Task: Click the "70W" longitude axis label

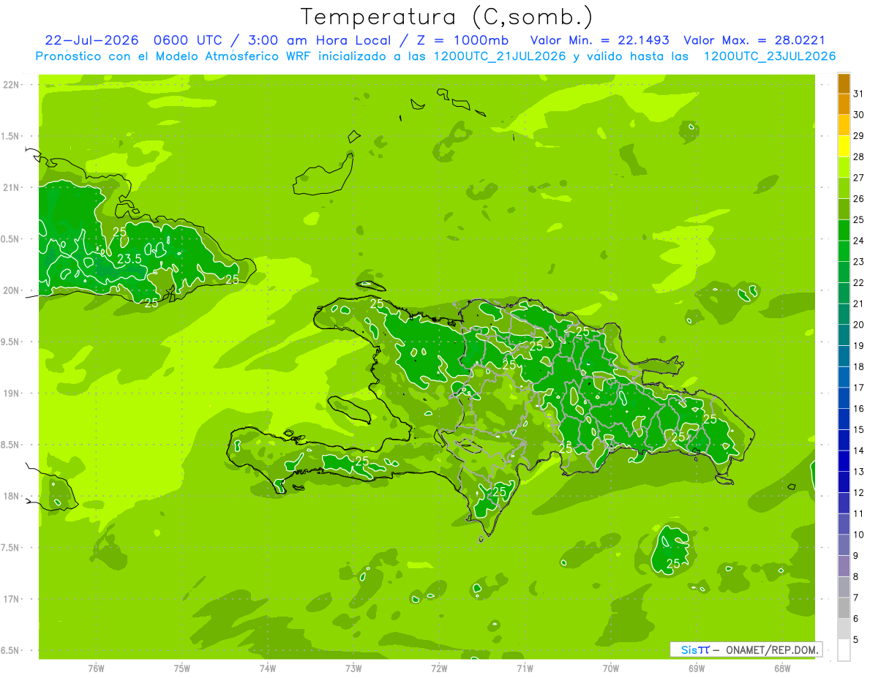Action: point(611,668)
